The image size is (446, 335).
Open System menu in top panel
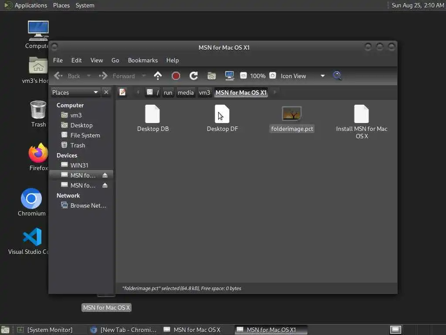coord(85,5)
